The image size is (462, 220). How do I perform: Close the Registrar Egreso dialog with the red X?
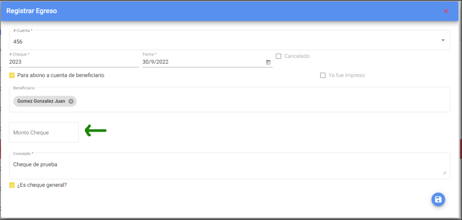[446, 11]
